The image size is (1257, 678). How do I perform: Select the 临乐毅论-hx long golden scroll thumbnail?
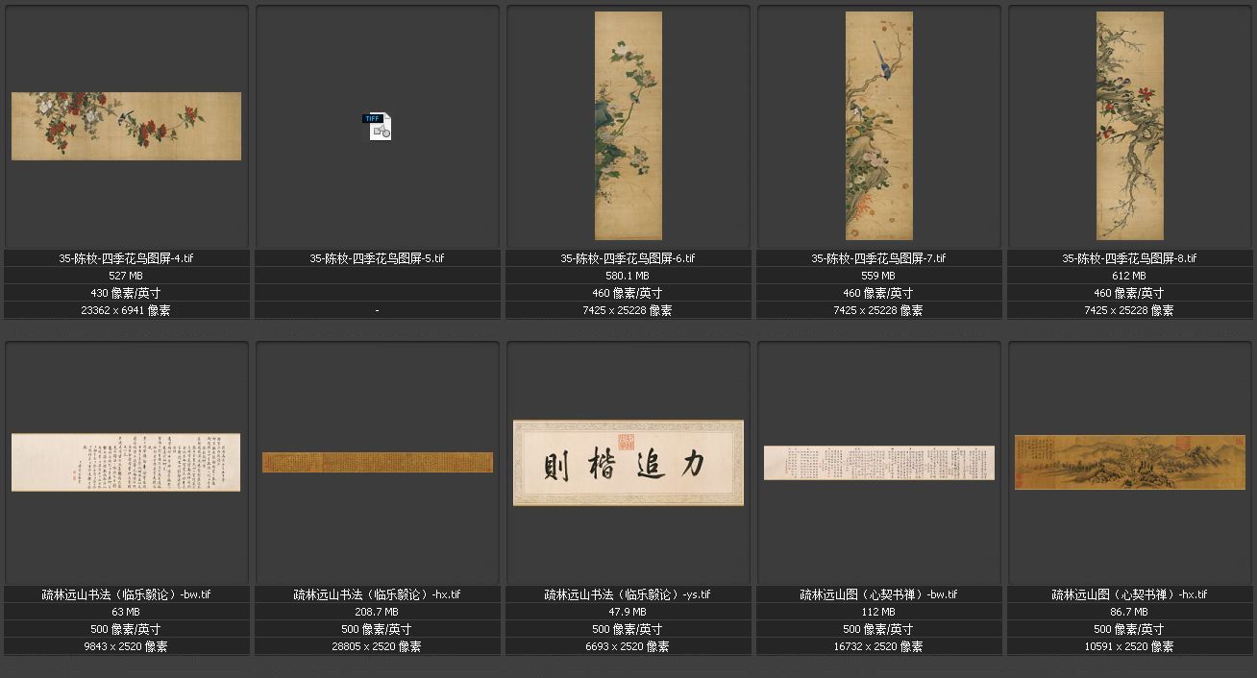tap(377, 462)
